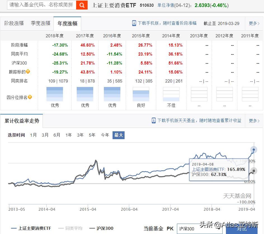The width and height of the screenshot is (264, 234).
Task: Select the blue endpoint marker on the chart
Action: [x=254, y=150]
